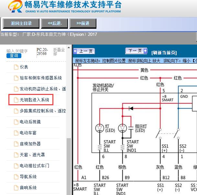Click the sidebar scrollbar thumb
This screenshot has height=195, width=197.
point(69,166)
